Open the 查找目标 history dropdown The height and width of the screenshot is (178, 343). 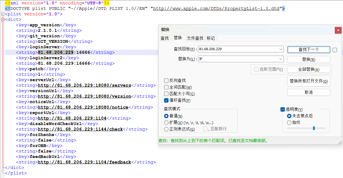coord(281,49)
